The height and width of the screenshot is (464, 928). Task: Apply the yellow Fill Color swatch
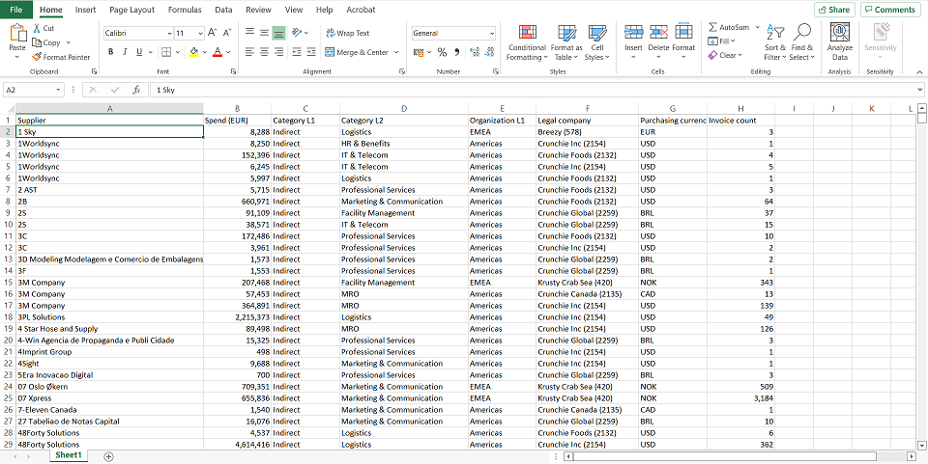(x=192, y=52)
